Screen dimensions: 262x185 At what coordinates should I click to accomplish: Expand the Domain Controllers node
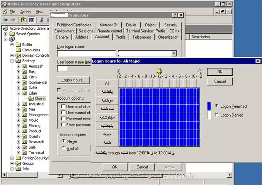[x=12, y=56]
